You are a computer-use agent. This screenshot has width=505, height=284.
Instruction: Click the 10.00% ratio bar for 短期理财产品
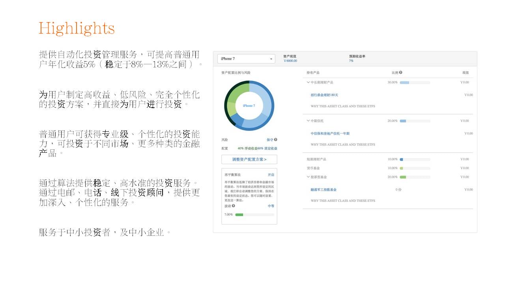(415, 159)
